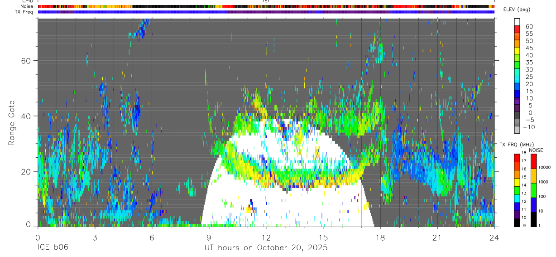Select UT hour tick label 3
The image size is (556, 257).
(x=95, y=238)
